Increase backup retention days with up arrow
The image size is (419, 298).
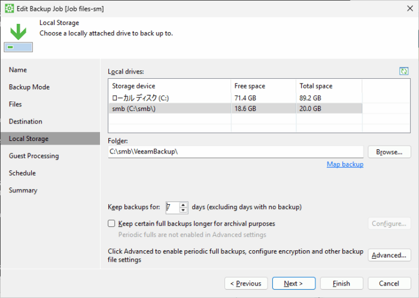click(183, 205)
